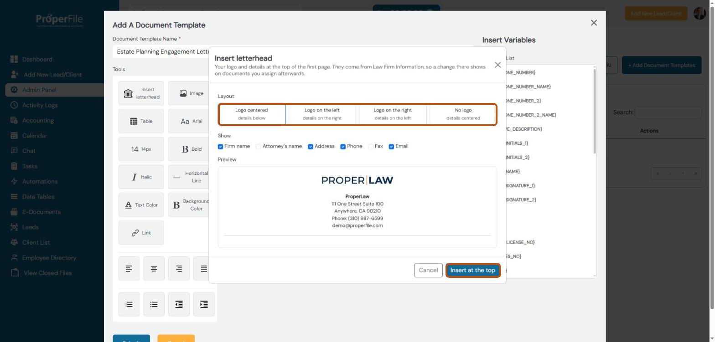Image resolution: width=715 pixels, height=342 pixels.
Task: Choose the No logo layout
Action: pyautogui.click(x=463, y=114)
